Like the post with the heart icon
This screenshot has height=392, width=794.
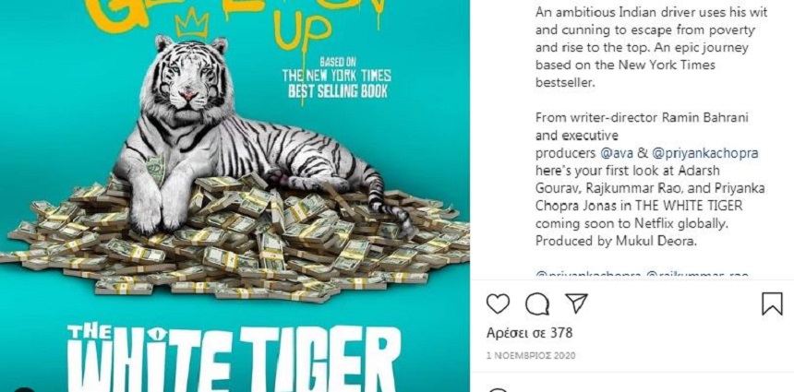pyautogui.click(x=498, y=304)
